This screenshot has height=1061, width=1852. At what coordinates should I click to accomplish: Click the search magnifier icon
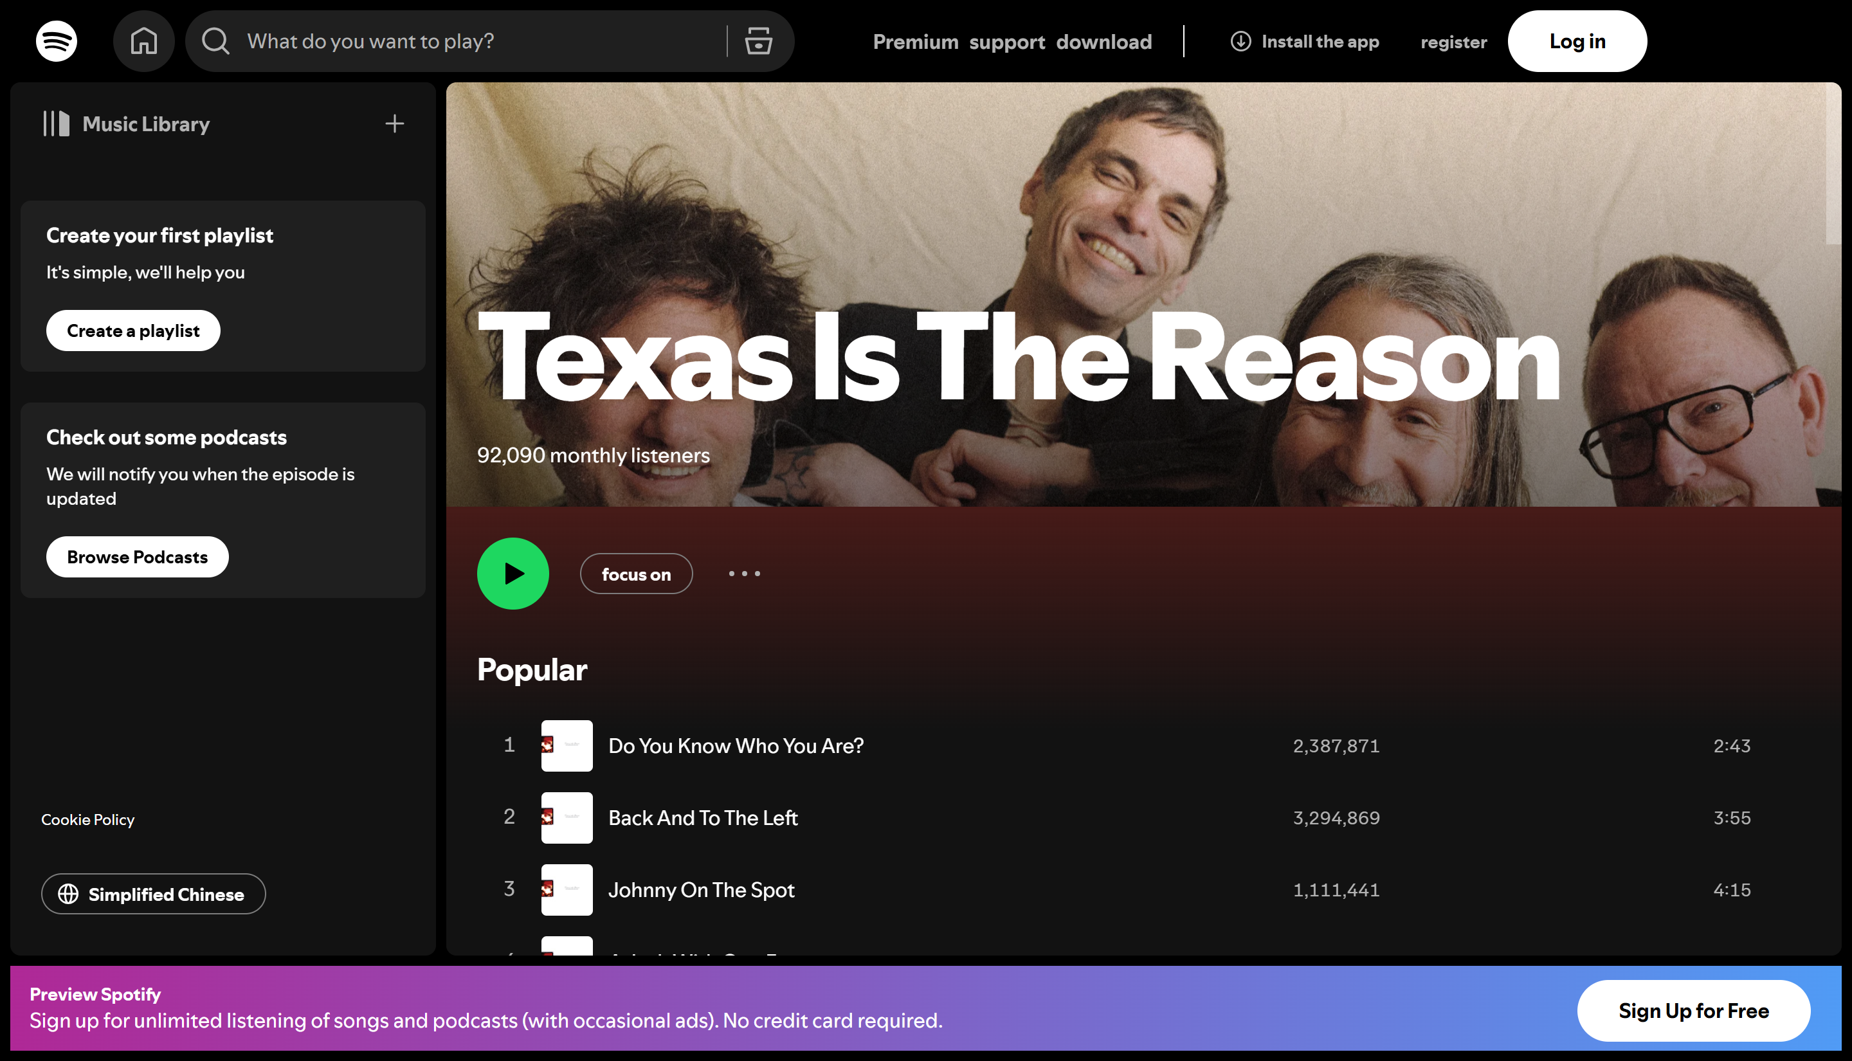coord(215,42)
